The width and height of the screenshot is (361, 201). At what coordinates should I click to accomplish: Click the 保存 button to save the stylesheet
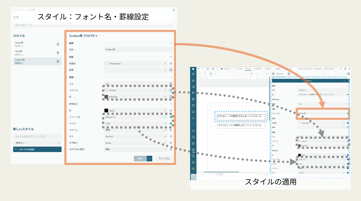coord(141,158)
